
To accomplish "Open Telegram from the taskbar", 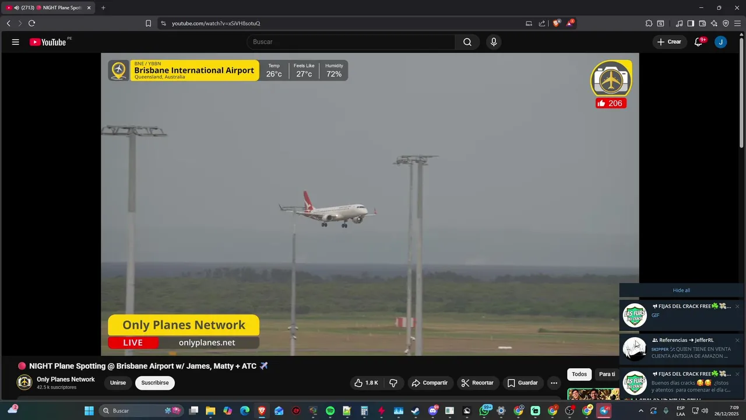I will tap(604, 411).
